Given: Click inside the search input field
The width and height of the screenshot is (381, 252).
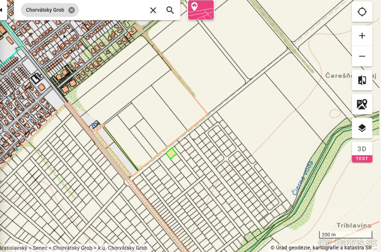Looking at the screenshot, I should click(x=113, y=10).
